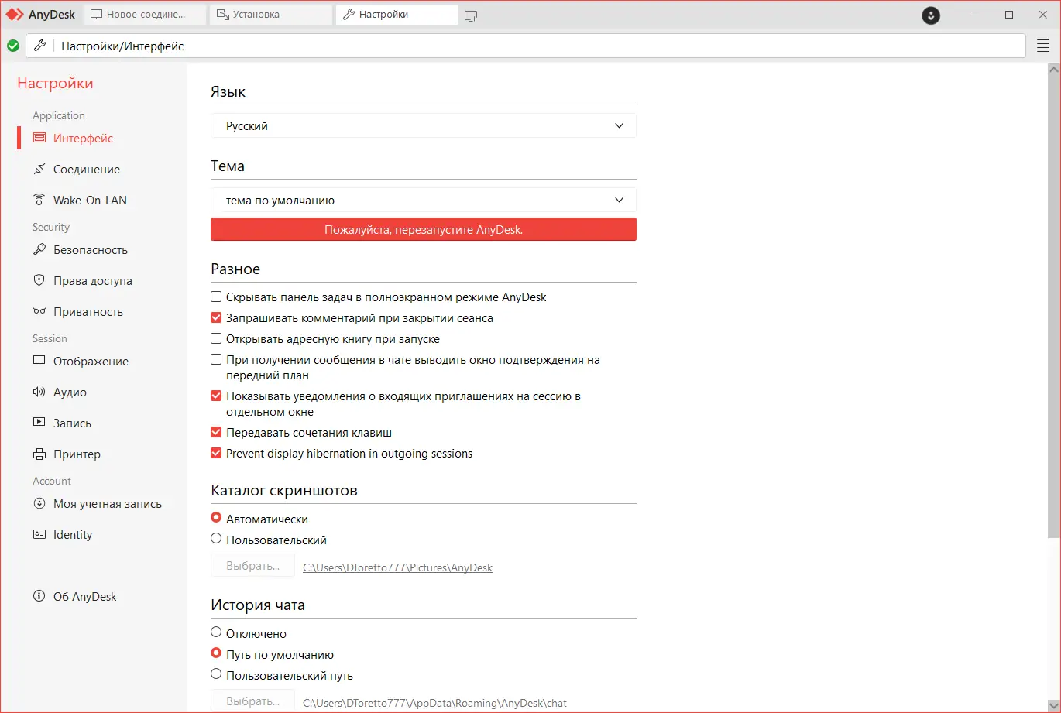Click the profile download icon in title bar

[x=931, y=15]
